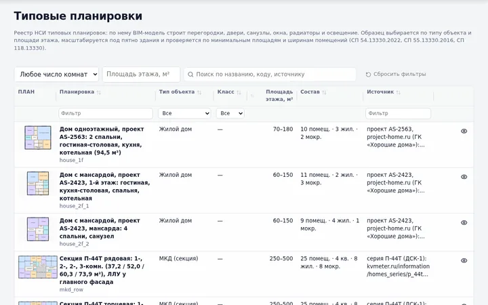Focus the search by name, code, source field

(270, 75)
